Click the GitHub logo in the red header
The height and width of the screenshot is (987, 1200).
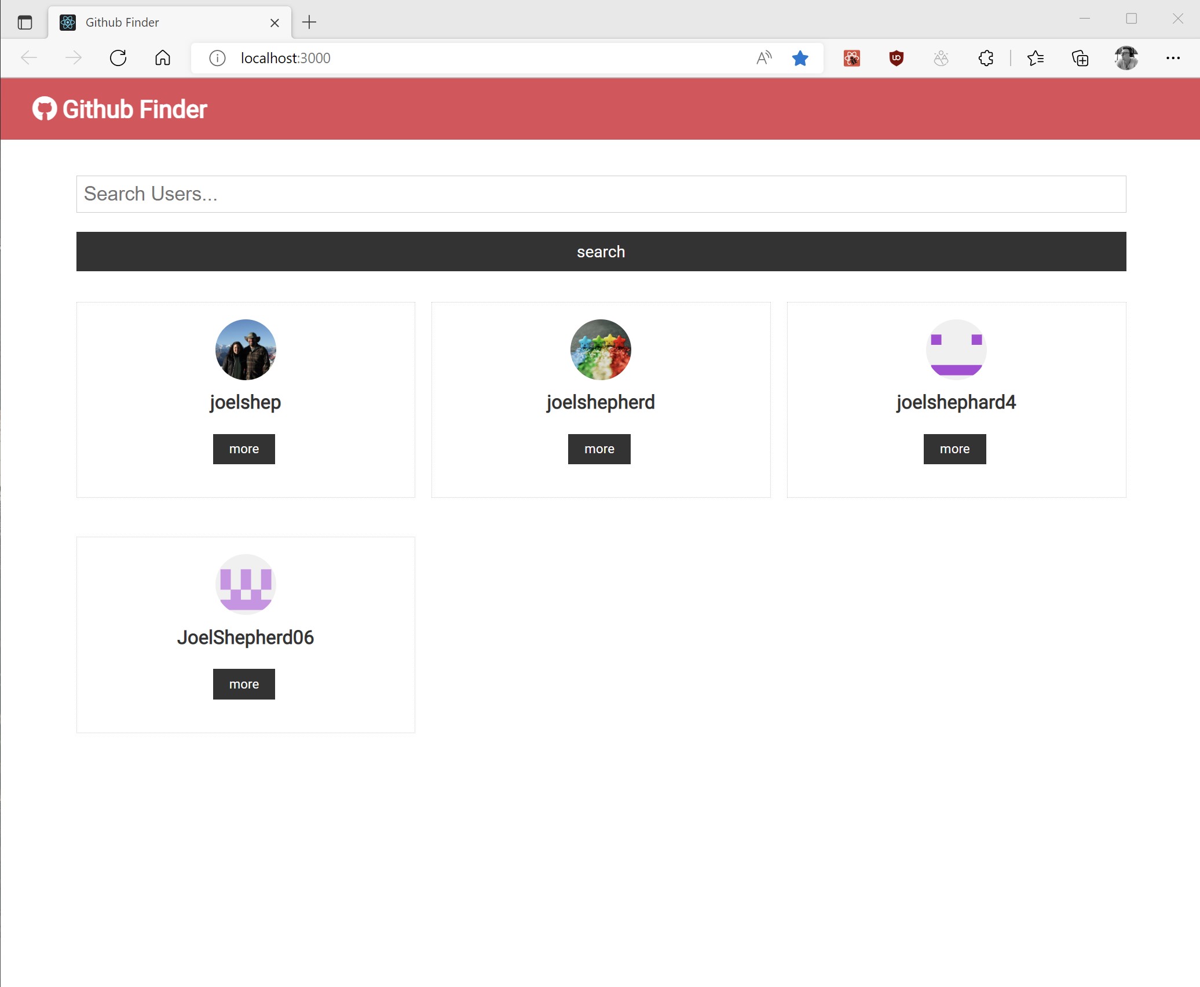click(45, 108)
